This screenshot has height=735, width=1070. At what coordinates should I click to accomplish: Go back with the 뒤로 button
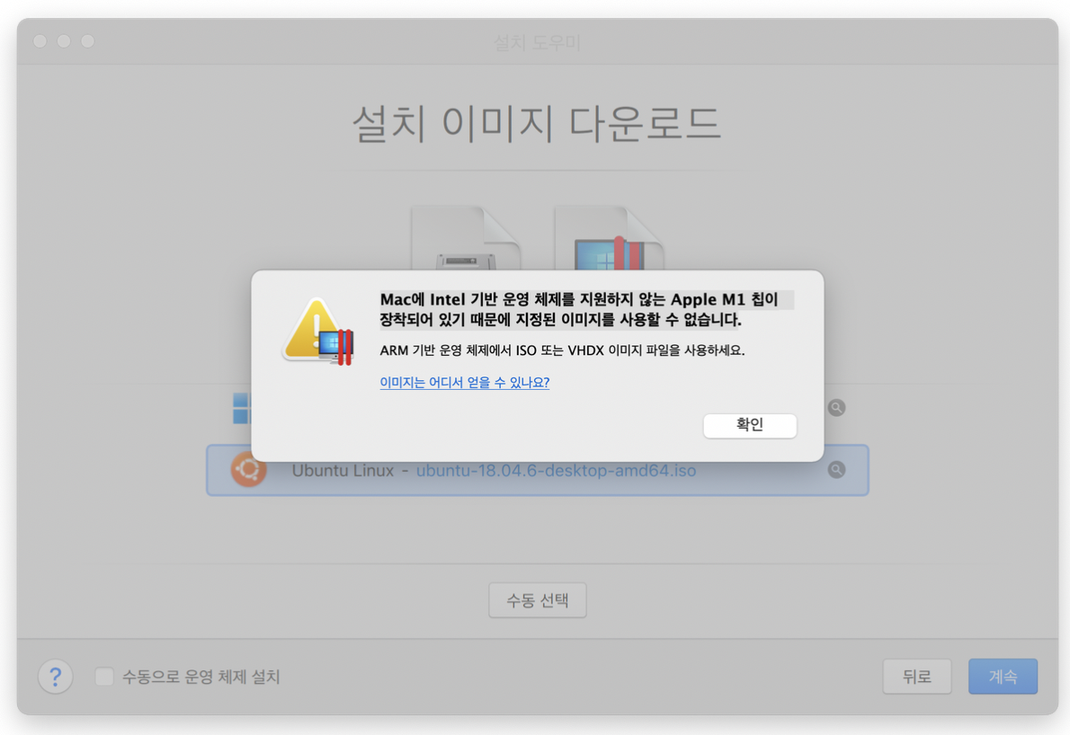pyautogui.click(x=916, y=677)
